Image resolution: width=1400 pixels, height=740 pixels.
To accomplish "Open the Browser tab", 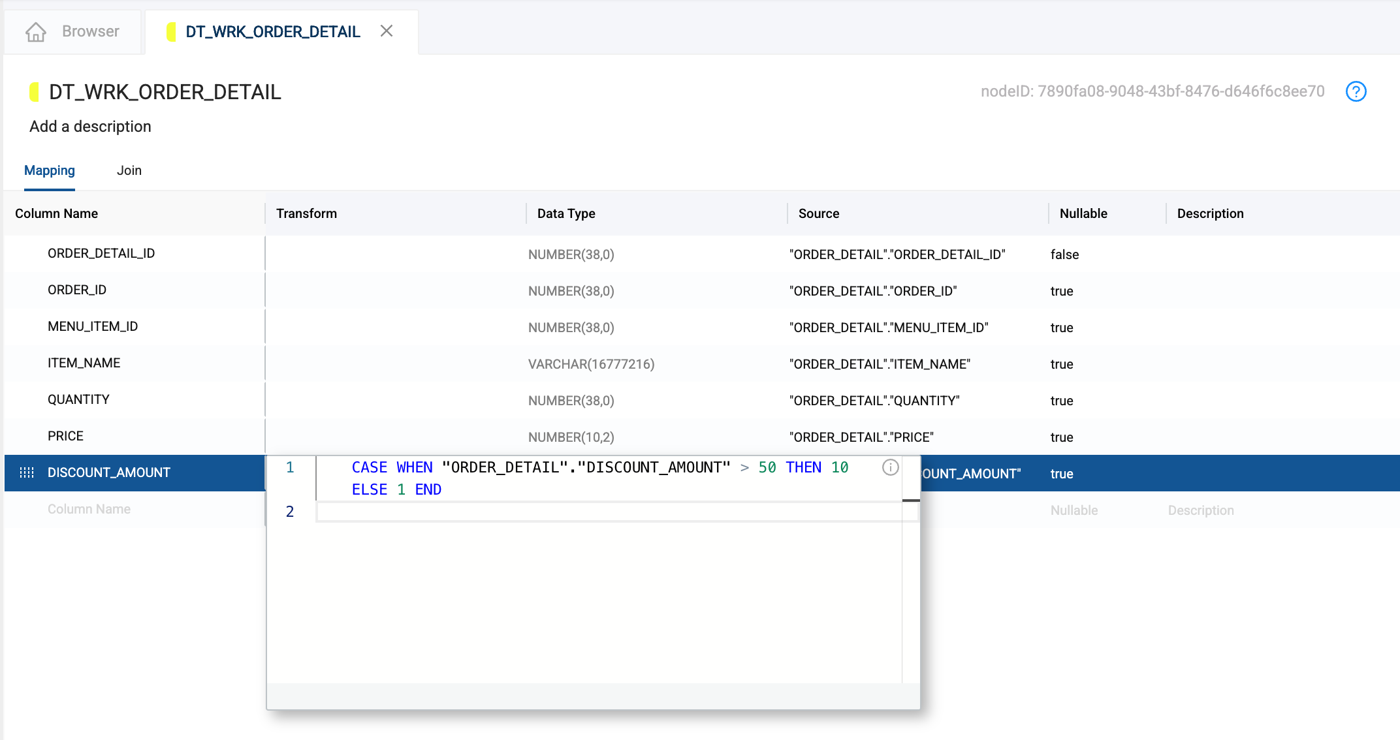I will [90, 31].
